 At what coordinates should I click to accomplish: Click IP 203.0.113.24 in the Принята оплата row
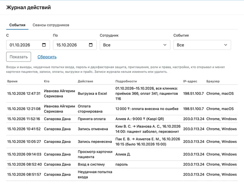pos(193,119)
